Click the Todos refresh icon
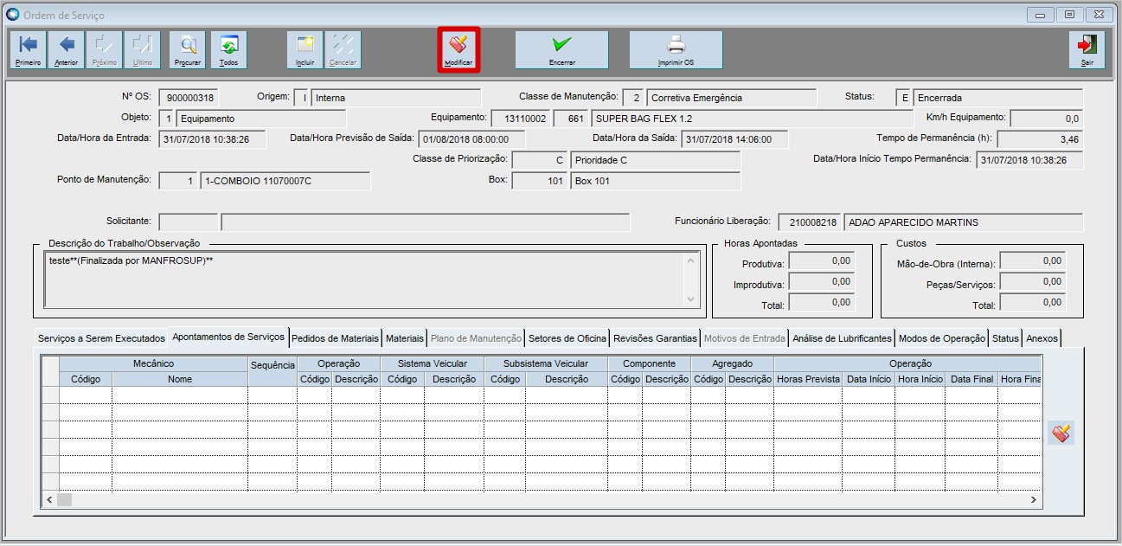Viewport: 1122px width, 546px height. (x=228, y=50)
